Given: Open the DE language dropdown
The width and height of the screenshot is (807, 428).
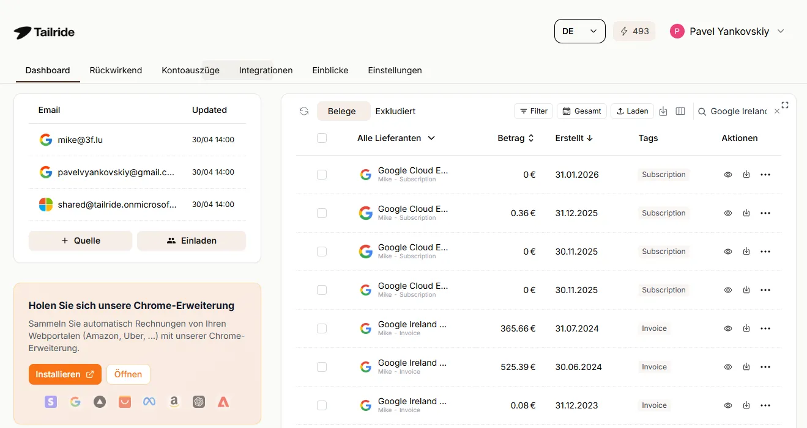Looking at the screenshot, I should point(579,31).
